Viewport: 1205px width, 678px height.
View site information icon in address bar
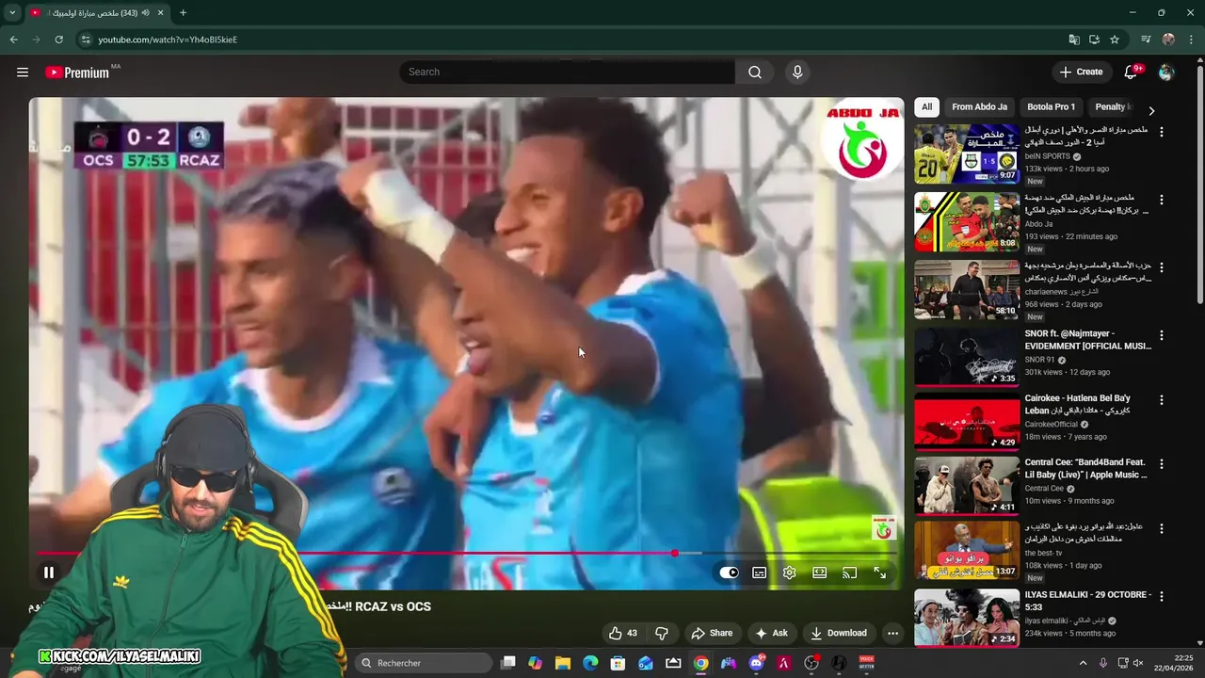click(x=86, y=40)
